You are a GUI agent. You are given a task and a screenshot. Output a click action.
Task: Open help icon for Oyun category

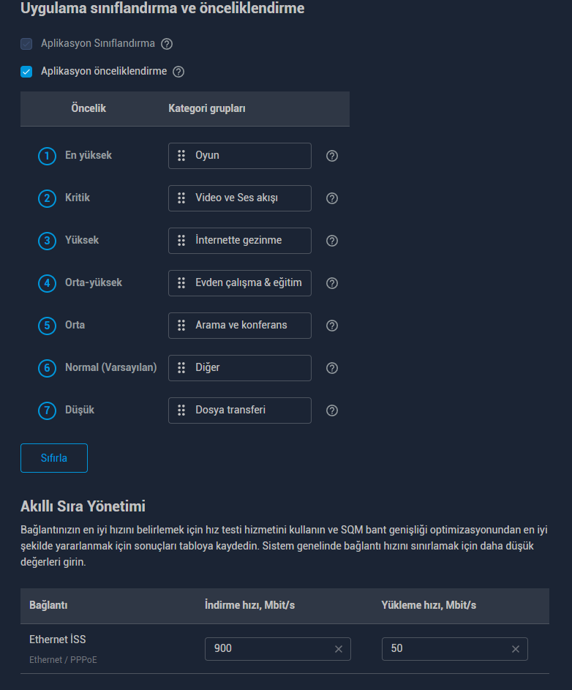[x=332, y=156]
